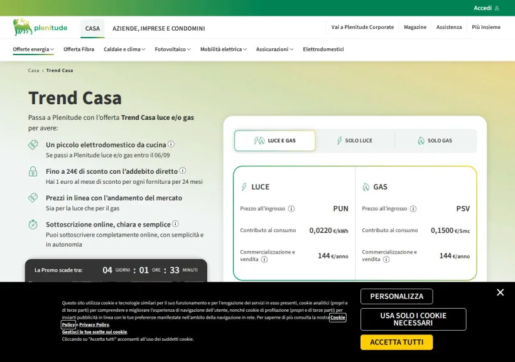Expand the Mobilità elettrica dropdown
The height and width of the screenshot is (362, 515).
[x=224, y=49]
